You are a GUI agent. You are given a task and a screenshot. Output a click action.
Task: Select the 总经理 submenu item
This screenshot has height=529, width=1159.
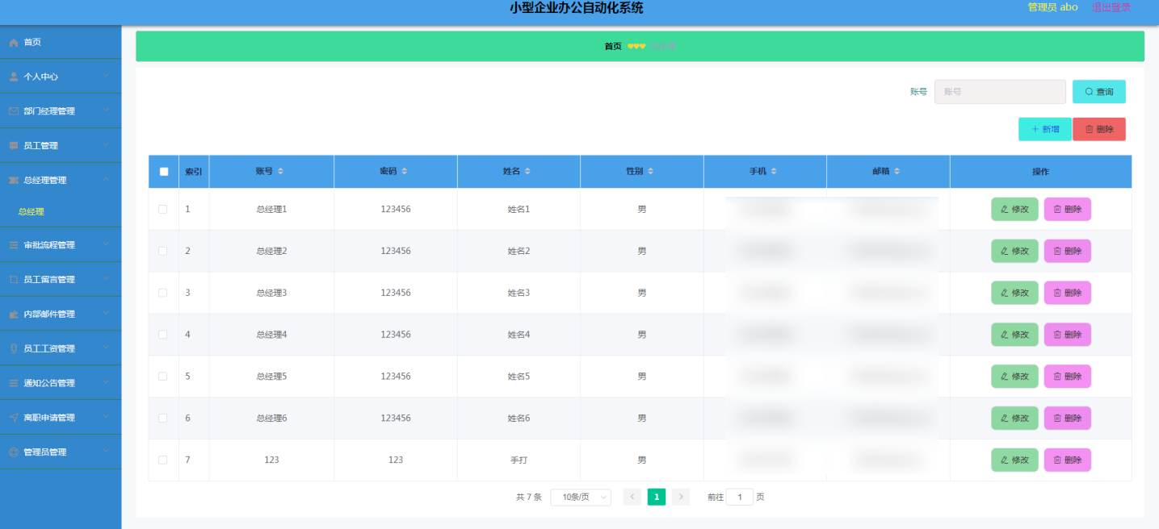(x=61, y=212)
